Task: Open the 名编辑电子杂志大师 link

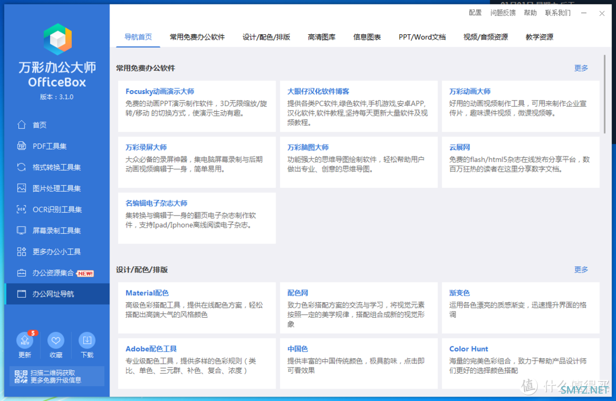Action: point(156,203)
